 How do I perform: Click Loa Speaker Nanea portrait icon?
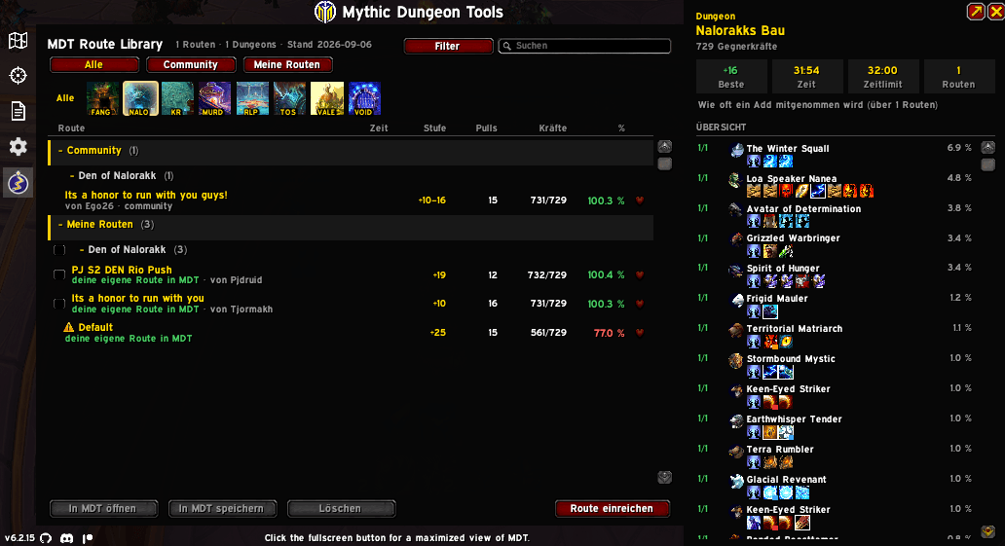736,179
